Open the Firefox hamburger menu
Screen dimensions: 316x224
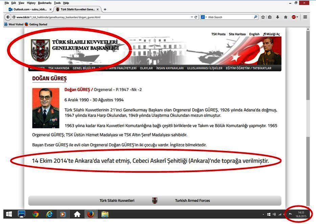[305, 17]
